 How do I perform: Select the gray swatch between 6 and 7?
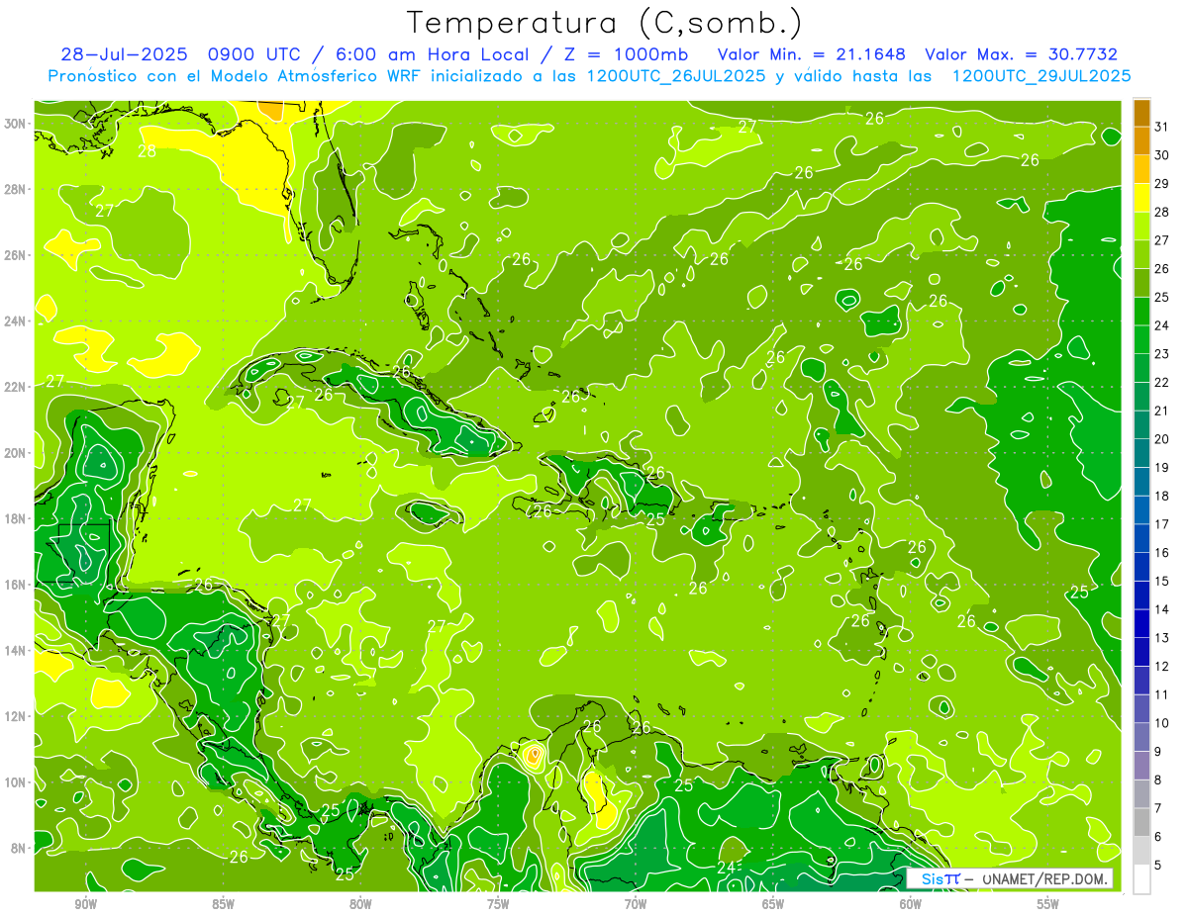[x=1141, y=822]
